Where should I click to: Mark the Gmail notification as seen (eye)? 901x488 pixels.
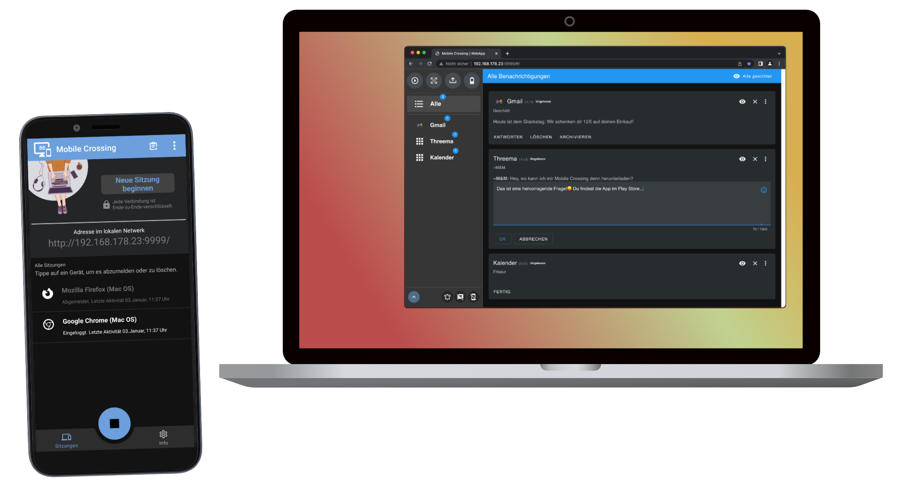tap(742, 102)
